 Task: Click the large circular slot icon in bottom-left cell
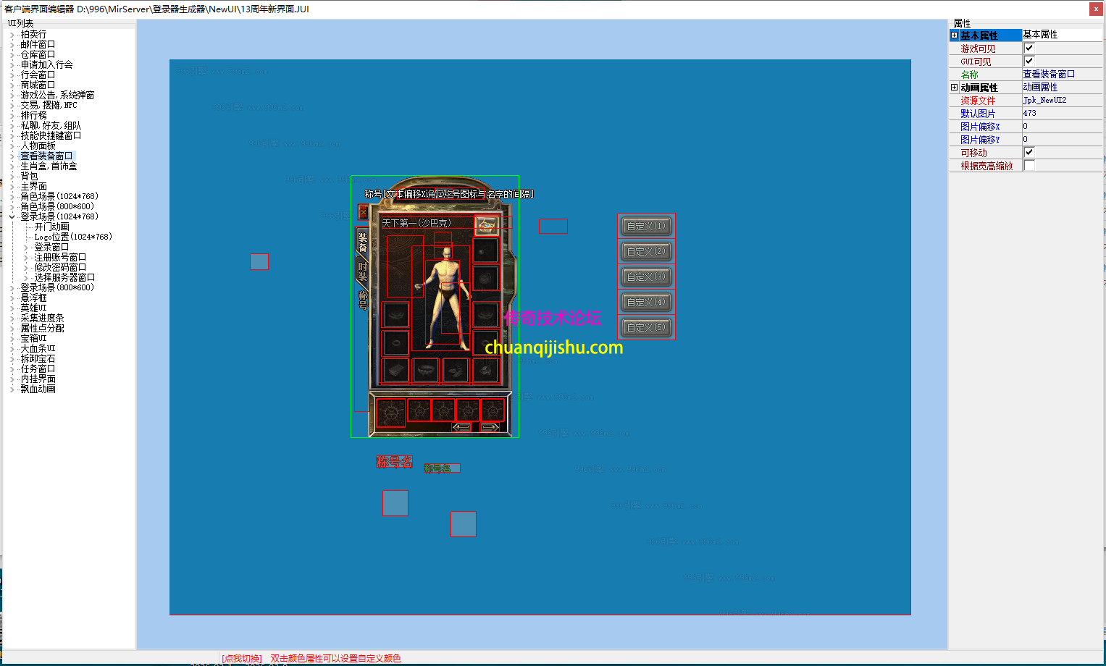point(390,411)
